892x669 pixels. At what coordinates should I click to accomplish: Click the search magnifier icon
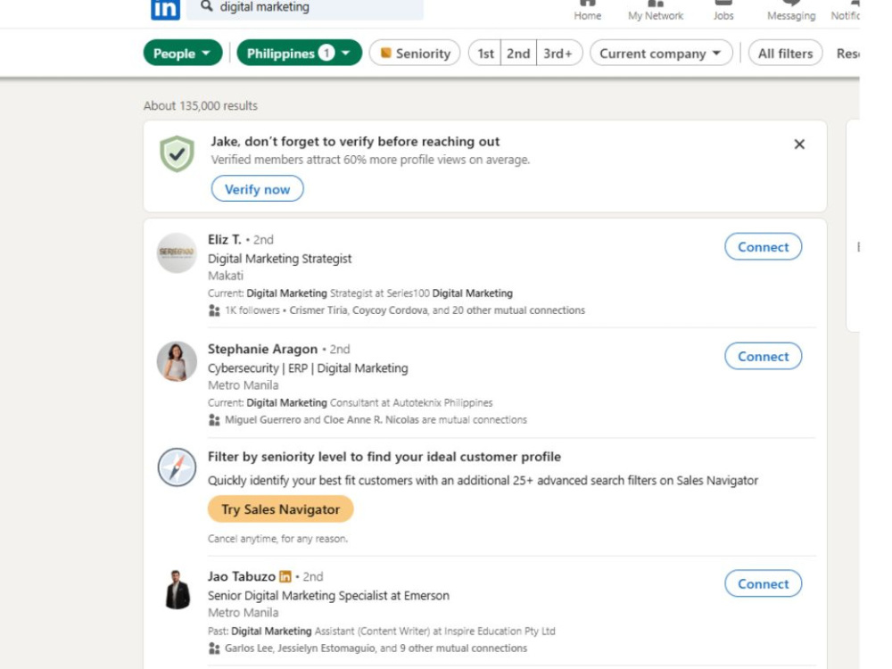(x=207, y=6)
